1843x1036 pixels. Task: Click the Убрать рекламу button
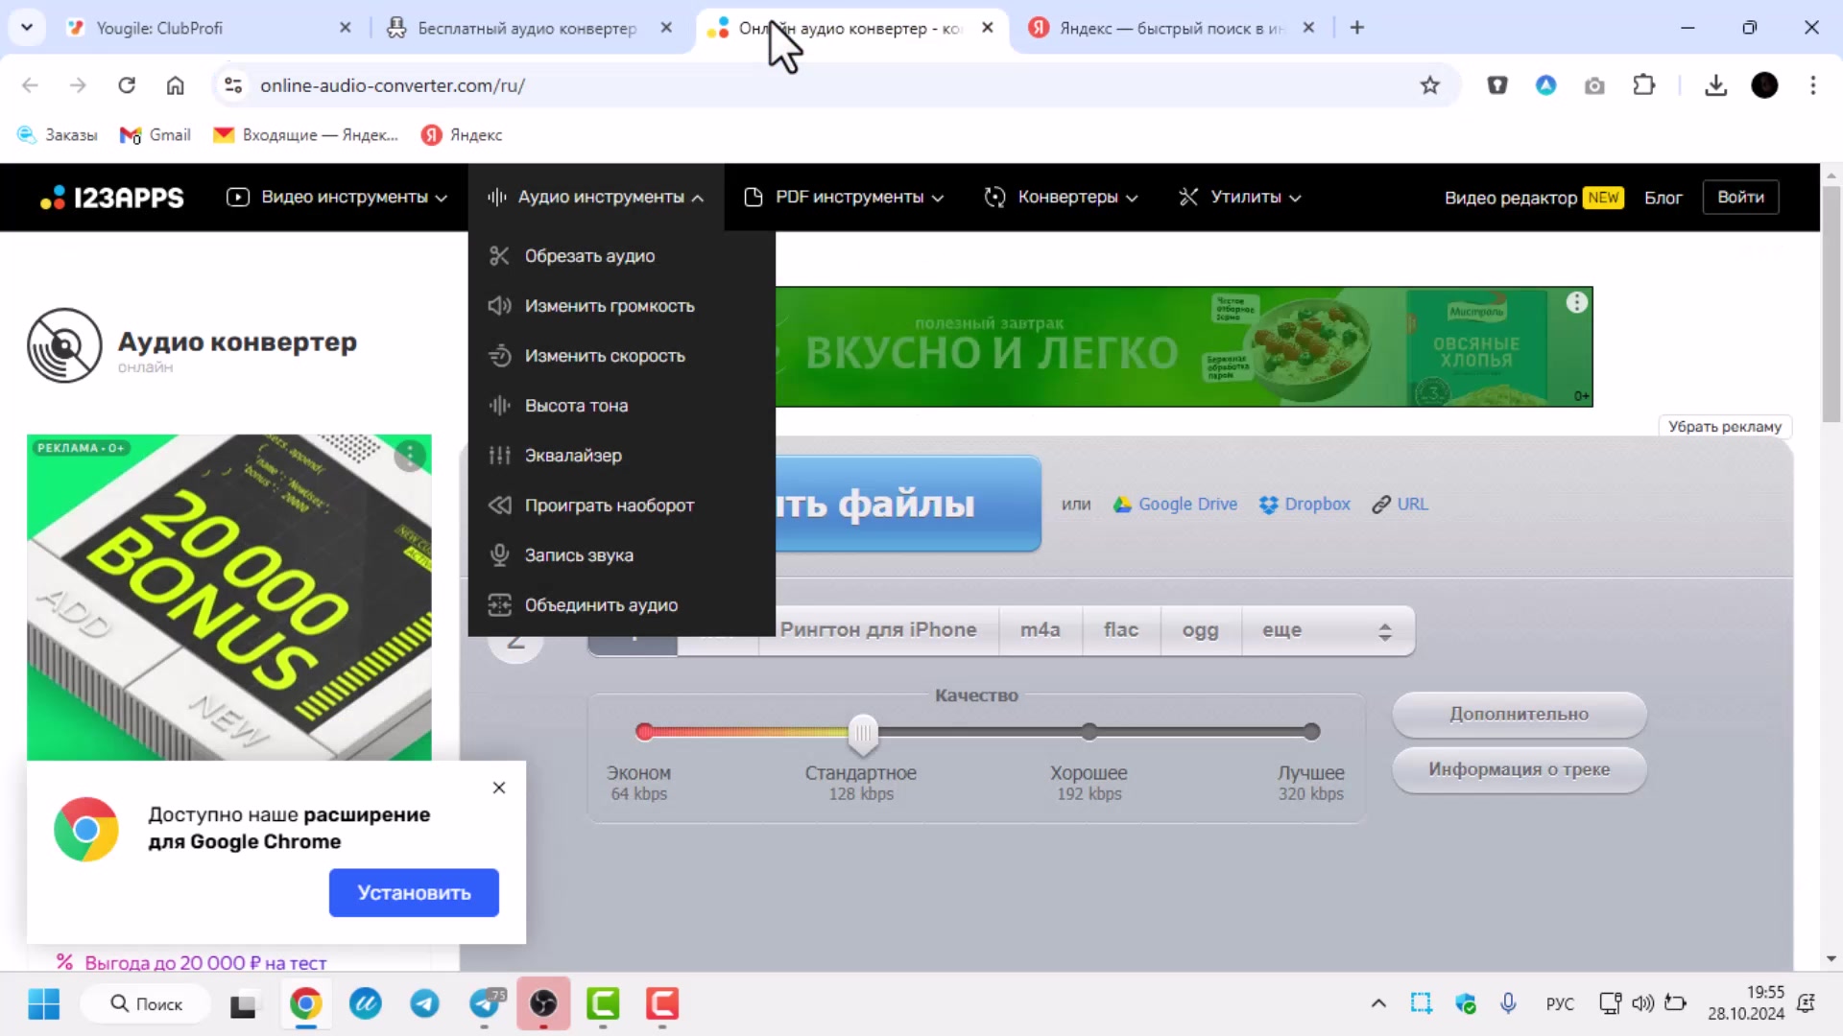coord(1724,426)
